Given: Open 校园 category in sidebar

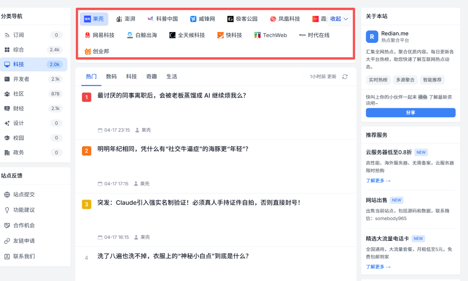Looking at the screenshot, I should tap(34, 138).
